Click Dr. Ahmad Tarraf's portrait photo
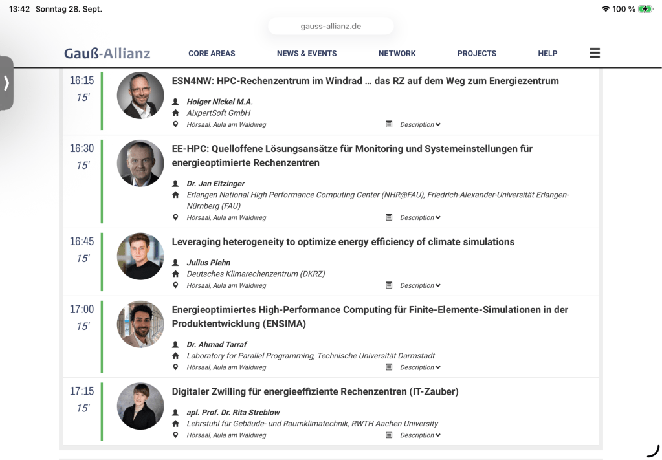 pyautogui.click(x=140, y=324)
